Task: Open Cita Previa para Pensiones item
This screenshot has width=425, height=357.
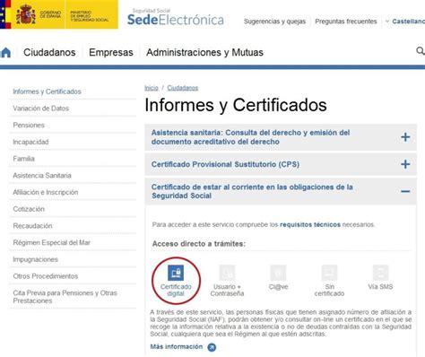Action: click(x=65, y=297)
